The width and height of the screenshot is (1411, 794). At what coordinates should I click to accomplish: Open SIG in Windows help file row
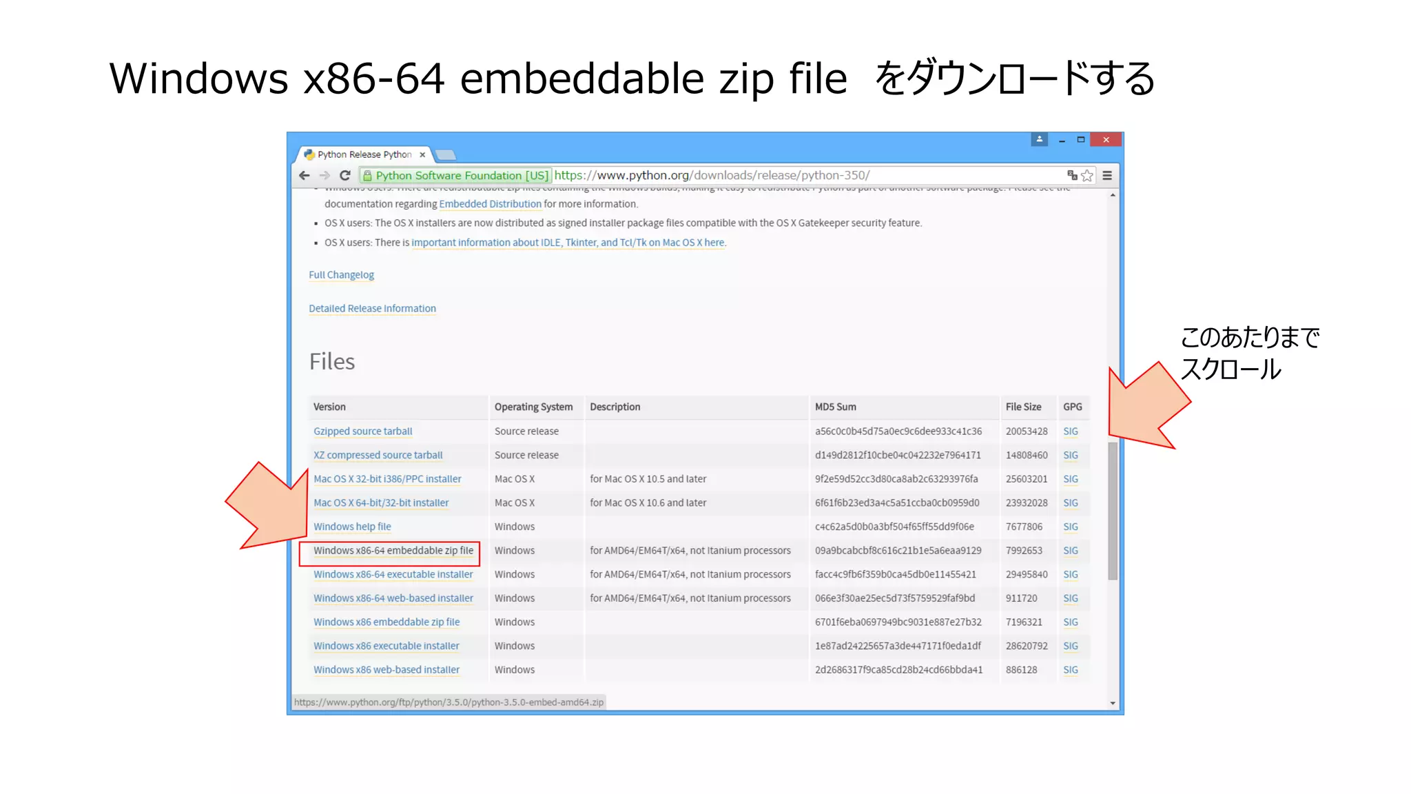tap(1070, 527)
